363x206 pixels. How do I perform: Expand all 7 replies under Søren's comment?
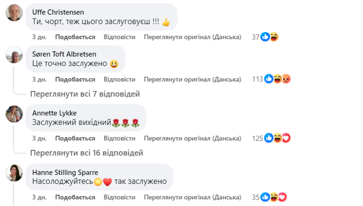pyautogui.click(x=85, y=94)
